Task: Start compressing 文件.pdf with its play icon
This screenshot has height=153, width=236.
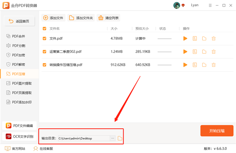Action: tap(185, 38)
